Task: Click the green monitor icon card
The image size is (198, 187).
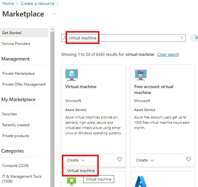Action: click(71, 181)
